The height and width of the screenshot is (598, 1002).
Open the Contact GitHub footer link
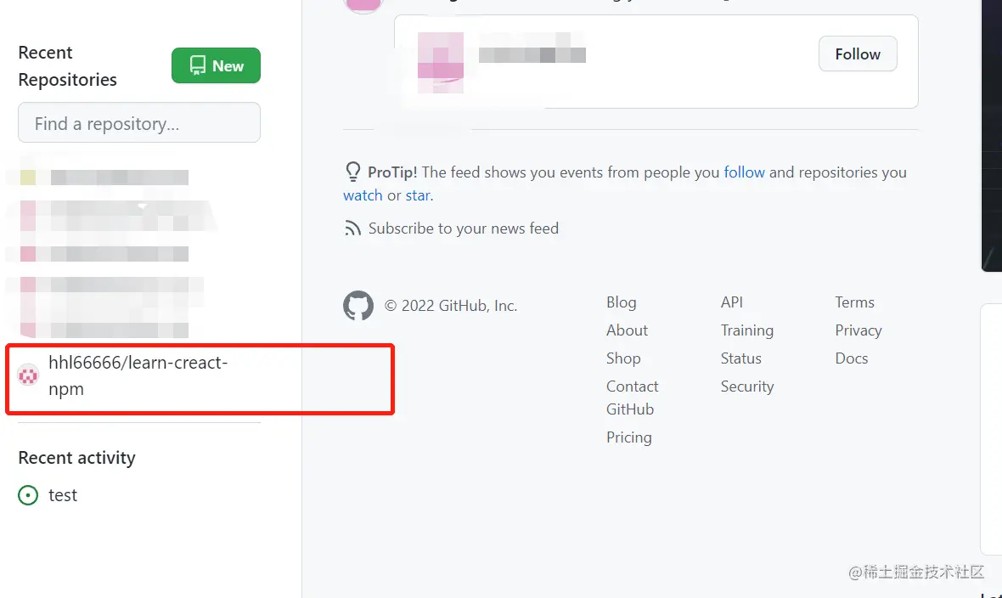632,398
